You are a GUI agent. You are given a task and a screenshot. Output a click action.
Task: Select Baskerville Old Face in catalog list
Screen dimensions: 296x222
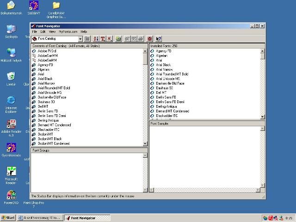[x=52, y=97]
